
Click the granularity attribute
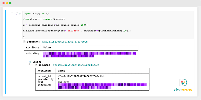[45, 79]
